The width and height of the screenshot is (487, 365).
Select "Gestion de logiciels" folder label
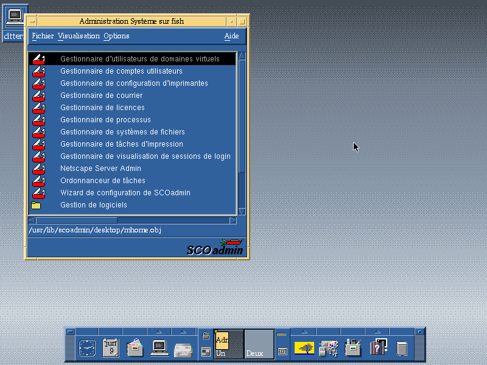tap(94, 205)
